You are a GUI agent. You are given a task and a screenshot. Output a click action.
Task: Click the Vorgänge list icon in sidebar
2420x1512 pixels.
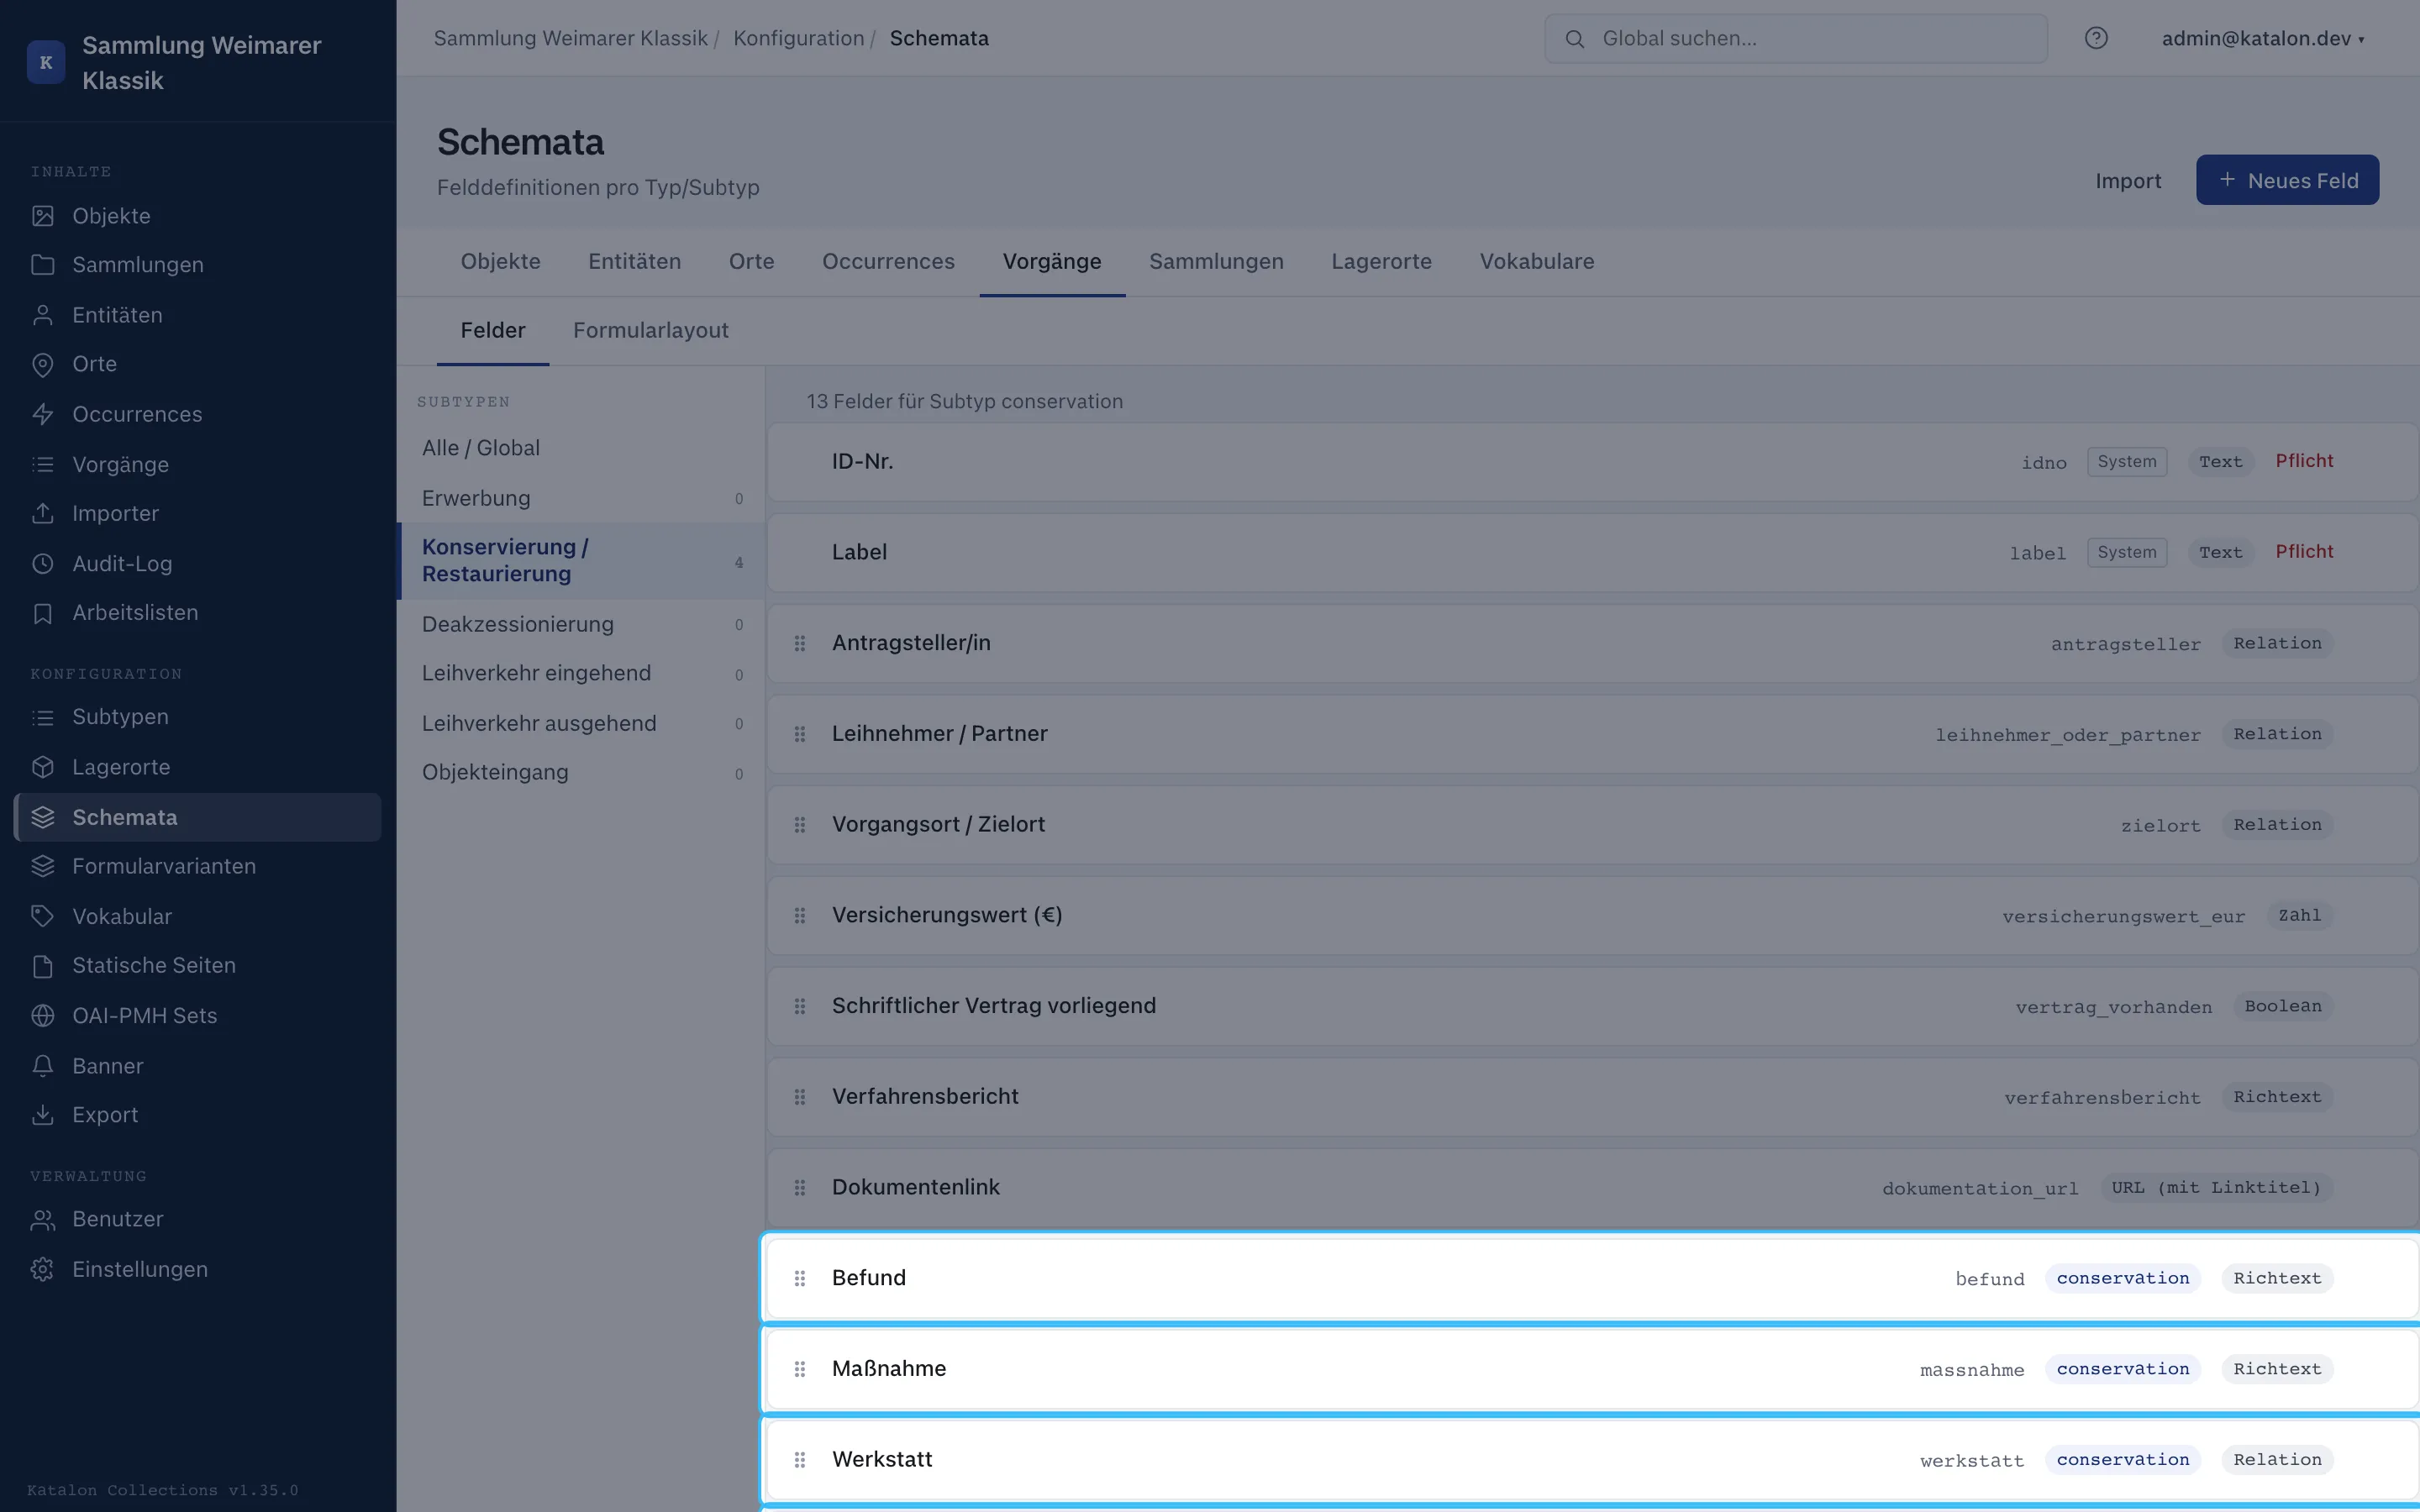click(x=42, y=464)
